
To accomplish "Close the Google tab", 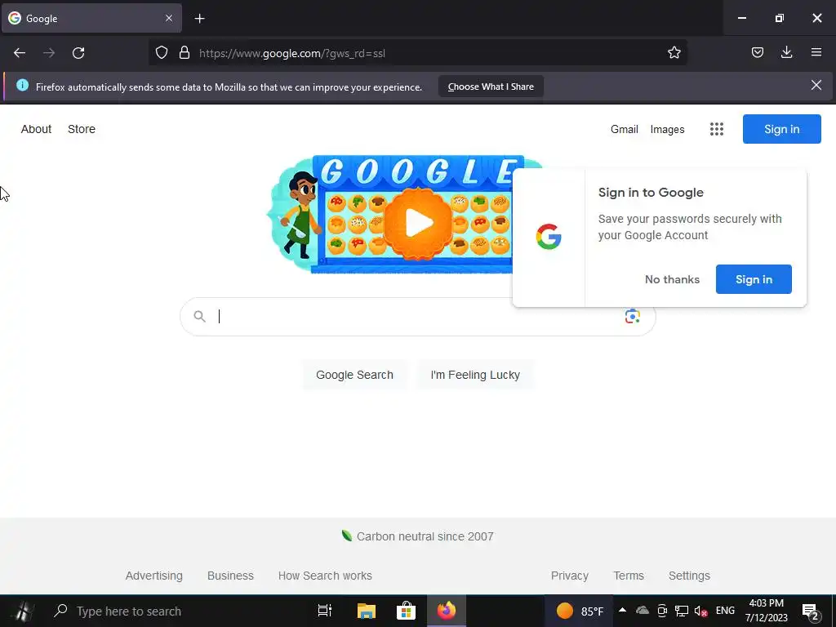I will click(x=168, y=18).
